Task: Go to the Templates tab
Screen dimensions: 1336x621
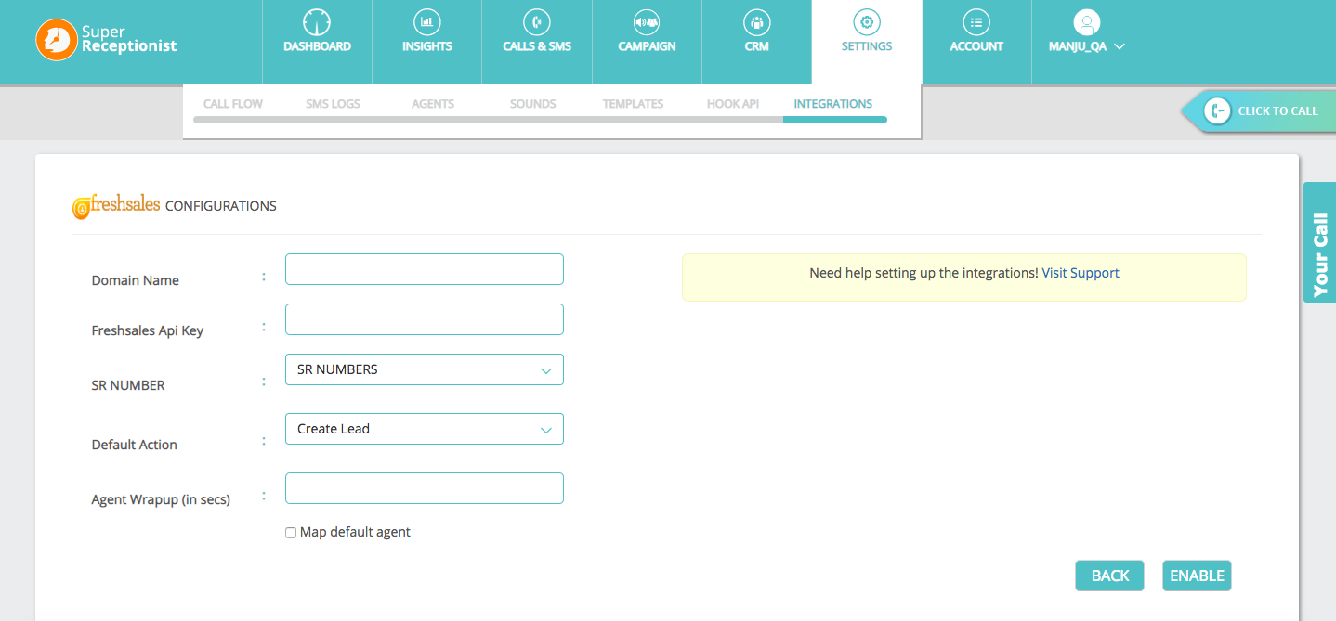Action: coord(633,104)
